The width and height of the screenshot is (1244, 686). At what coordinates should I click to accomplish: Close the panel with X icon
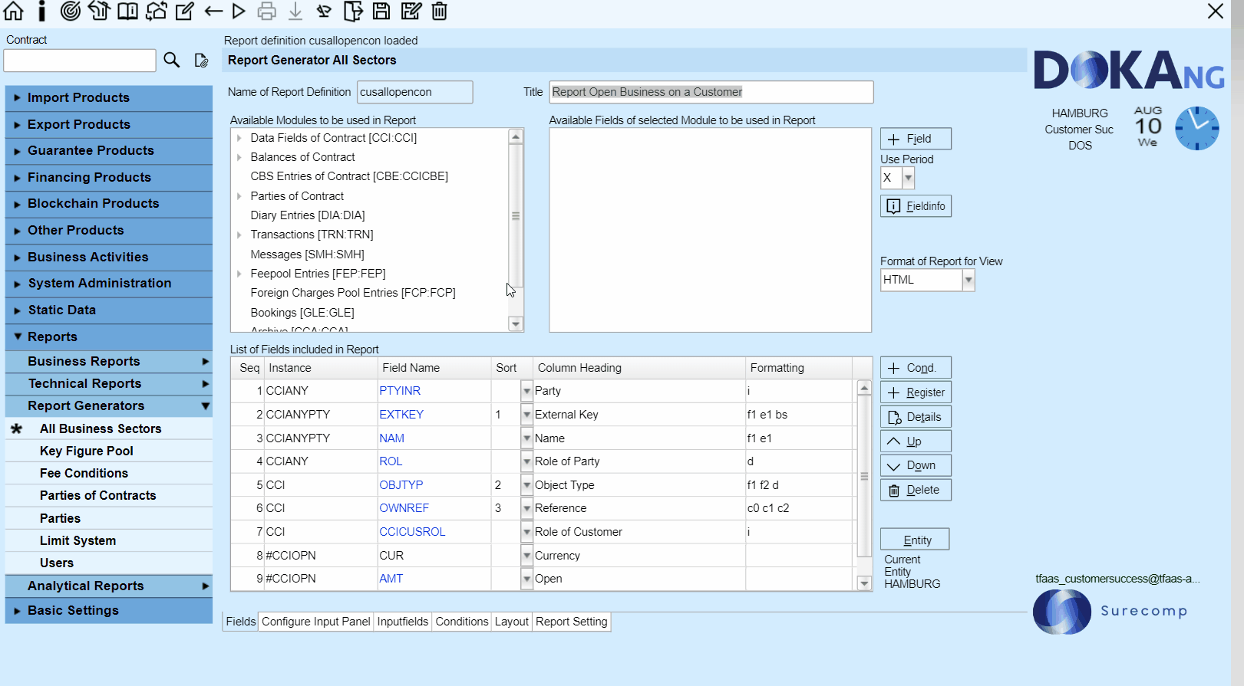(1216, 11)
